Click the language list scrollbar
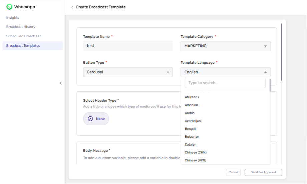307x184 pixels. (x=270, y=85)
